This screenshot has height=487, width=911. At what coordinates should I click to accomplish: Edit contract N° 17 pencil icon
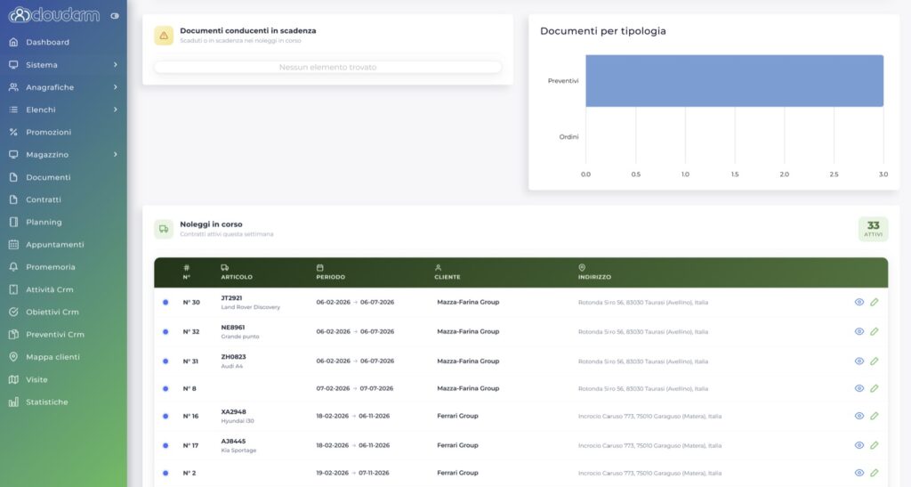pyautogui.click(x=875, y=445)
